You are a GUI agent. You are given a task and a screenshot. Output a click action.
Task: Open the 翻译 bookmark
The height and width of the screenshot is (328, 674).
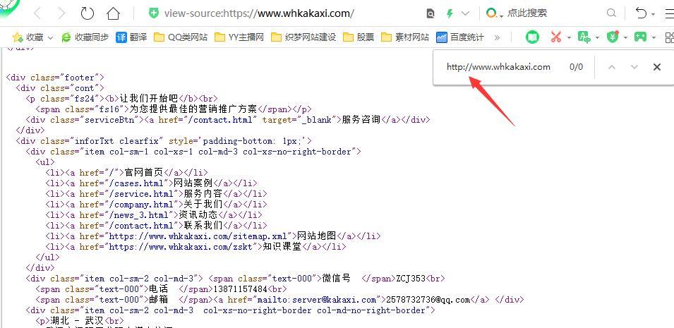[x=131, y=37]
